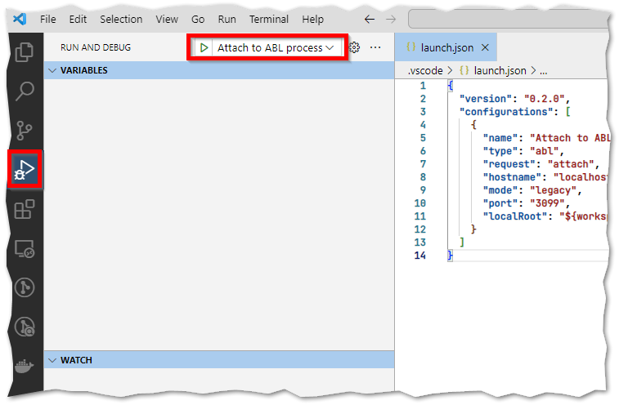The image size is (619, 405).
Task: Click the .vscode breadcrumb segment
Action: click(425, 71)
